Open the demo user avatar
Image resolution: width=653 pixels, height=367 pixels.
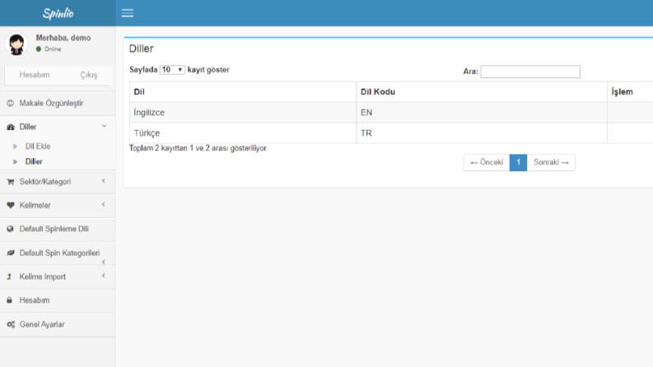[x=16, y=44]
